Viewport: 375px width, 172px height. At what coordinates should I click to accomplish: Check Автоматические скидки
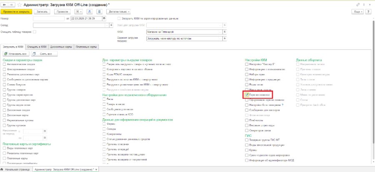[5, 64]
